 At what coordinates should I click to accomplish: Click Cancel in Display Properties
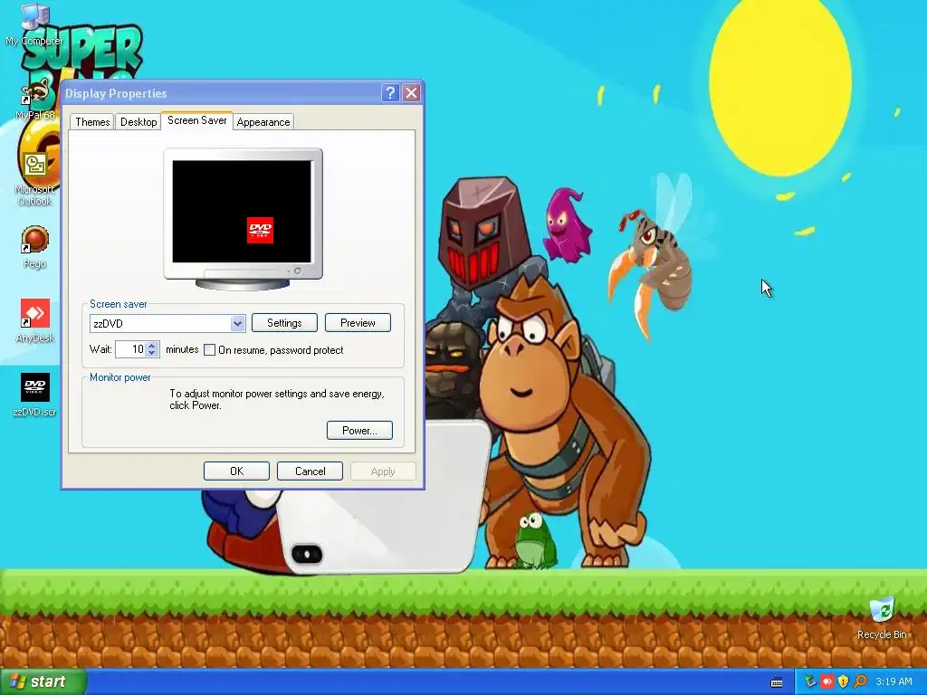pos(310,471)
